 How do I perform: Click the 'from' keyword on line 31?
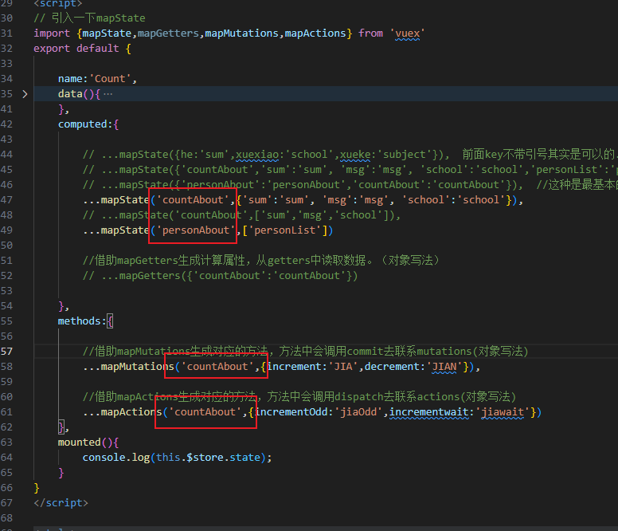point(370,33)
